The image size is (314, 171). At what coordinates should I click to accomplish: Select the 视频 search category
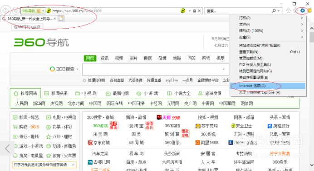pyautogui.click(x=119, y=58)
